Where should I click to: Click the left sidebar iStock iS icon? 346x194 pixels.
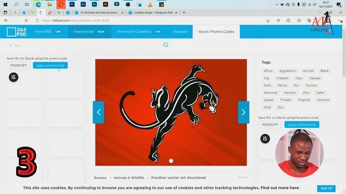[14, 77]
